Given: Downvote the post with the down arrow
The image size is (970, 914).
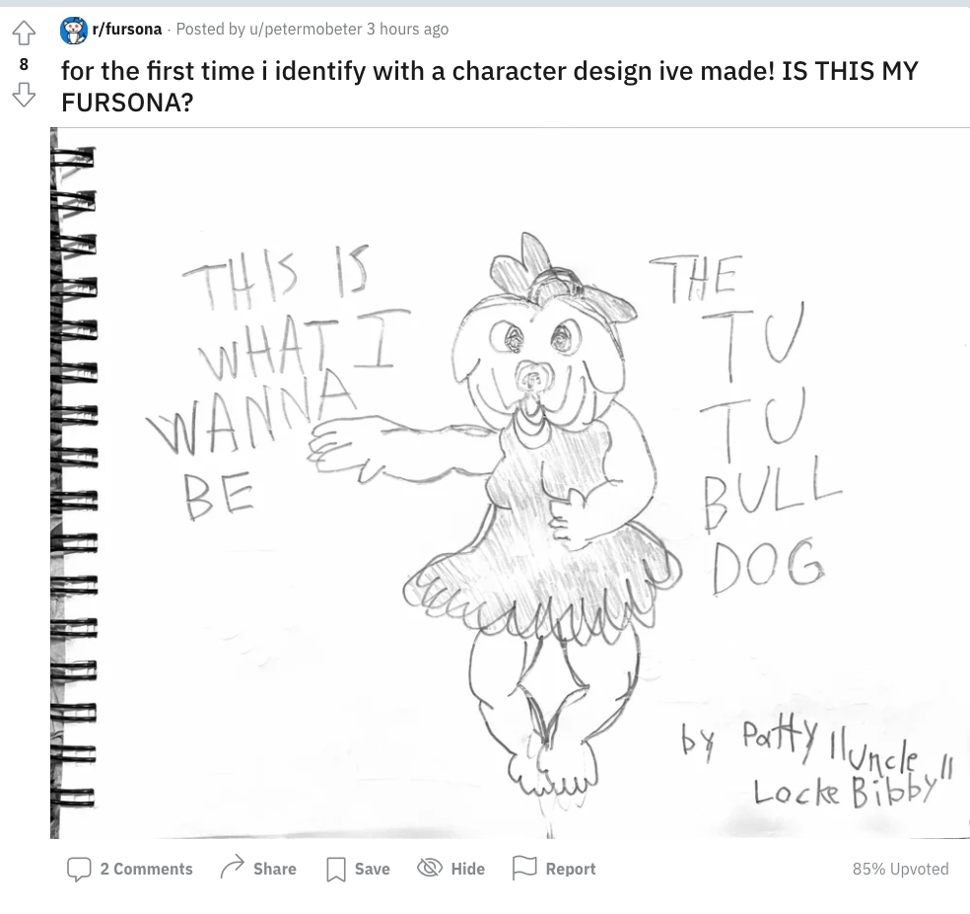Looking at the screenshot, I should (24, 95).
